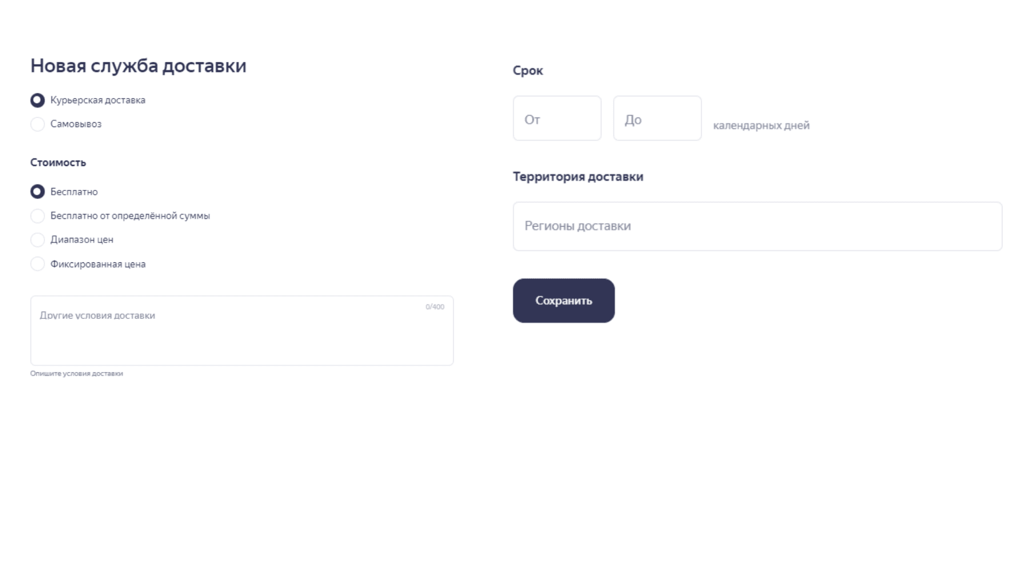
Task: Select the Бесплатно cost option
Action: pyautogui.click(x=37, y=191)
